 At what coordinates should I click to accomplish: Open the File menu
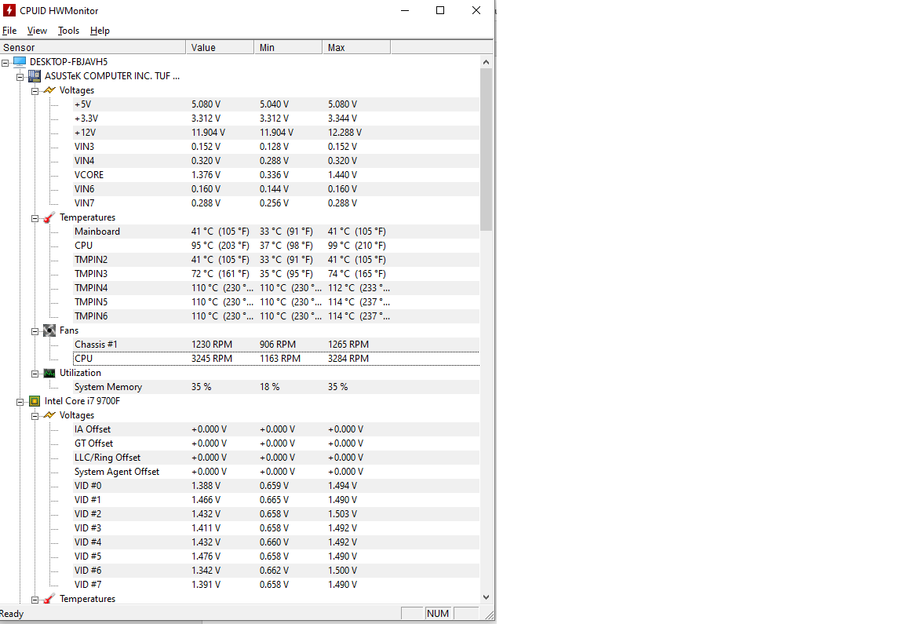[x=9, y=31]
